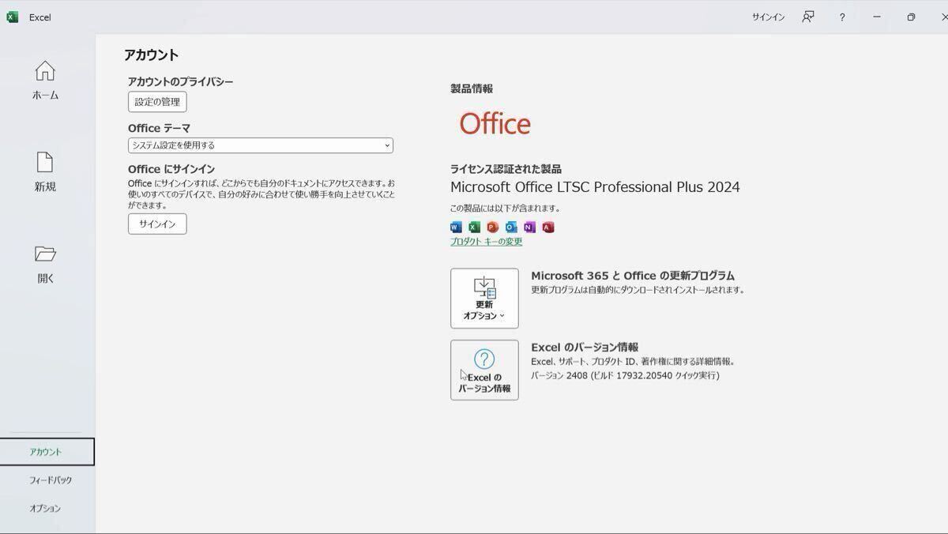Open the Excel product icon
The image size is (948, 534).
pyautogui.click(x=473, y=227)
